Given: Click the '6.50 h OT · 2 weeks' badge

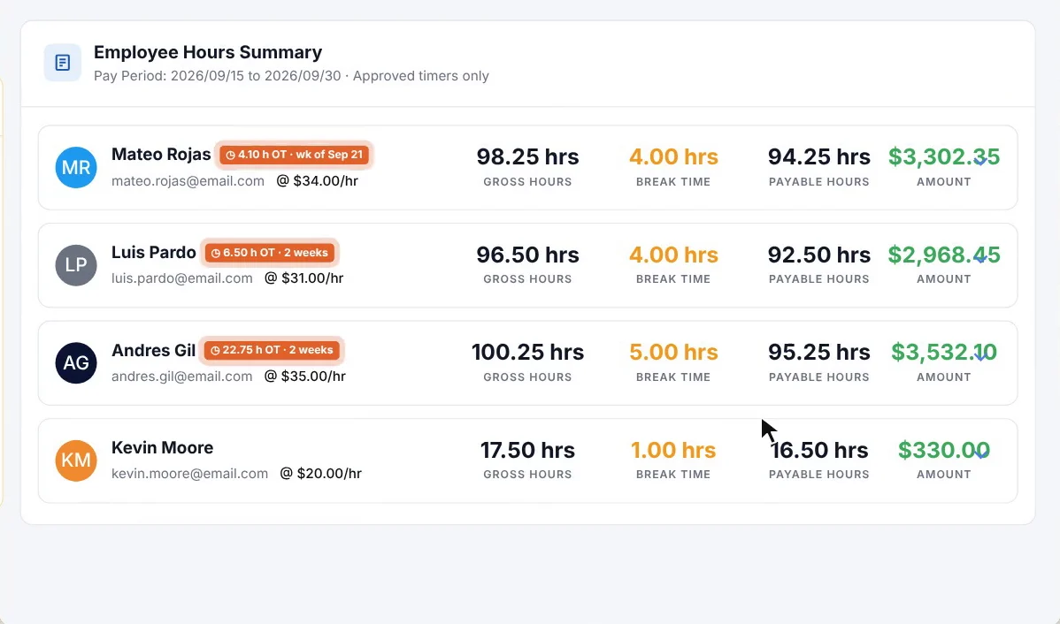Looking at the screenshot, I should click(270, 253).
